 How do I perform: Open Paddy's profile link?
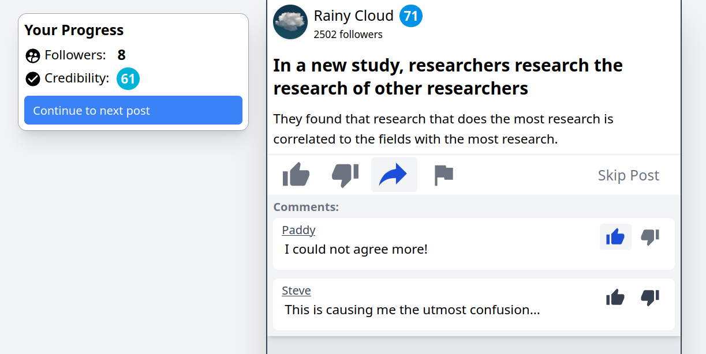pos(298,230)
